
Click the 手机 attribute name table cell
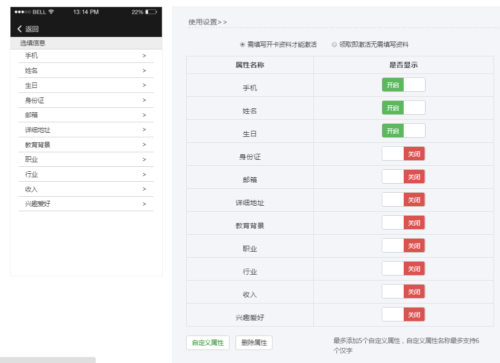(x=250, y=85)
